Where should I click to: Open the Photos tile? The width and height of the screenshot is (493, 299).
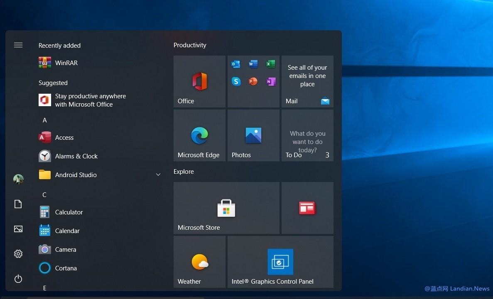pyautogui.click(x=253, y=135)
